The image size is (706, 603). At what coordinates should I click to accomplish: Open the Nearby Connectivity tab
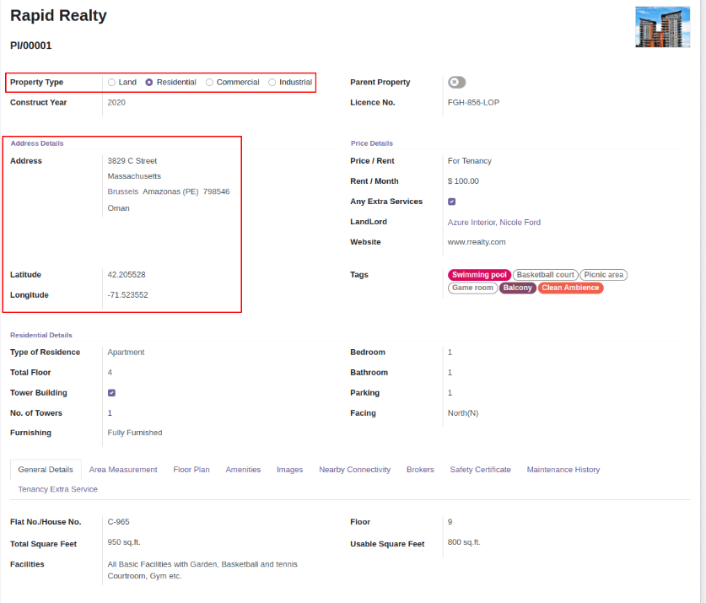[x=354, y=470]
